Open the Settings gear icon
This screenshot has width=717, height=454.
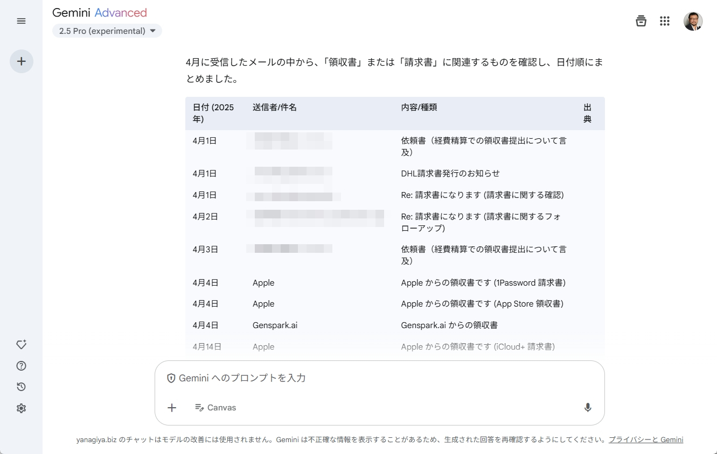(x=21, y=408)
